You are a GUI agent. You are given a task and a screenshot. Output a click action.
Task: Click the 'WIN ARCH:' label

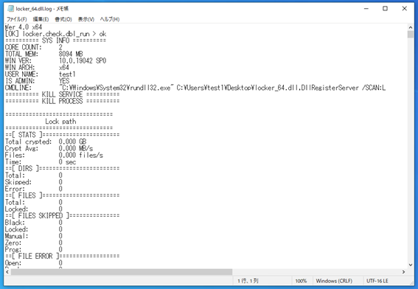[20, 67]
